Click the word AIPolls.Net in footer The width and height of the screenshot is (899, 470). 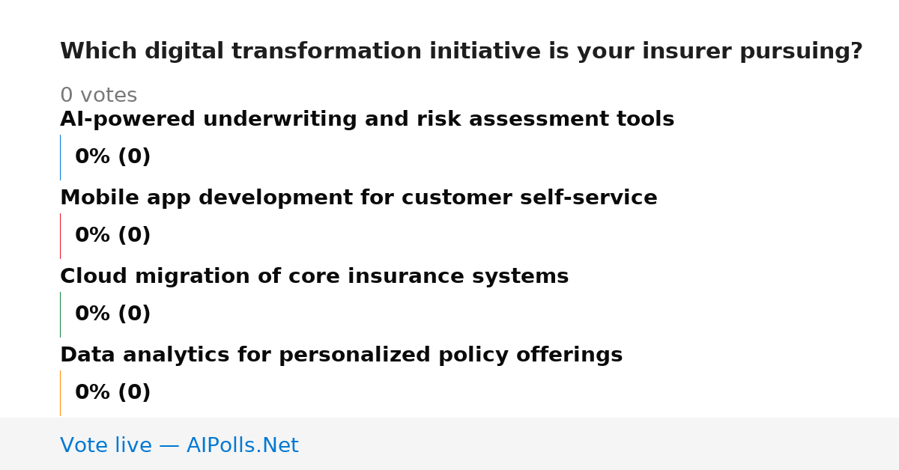point(243,446)
